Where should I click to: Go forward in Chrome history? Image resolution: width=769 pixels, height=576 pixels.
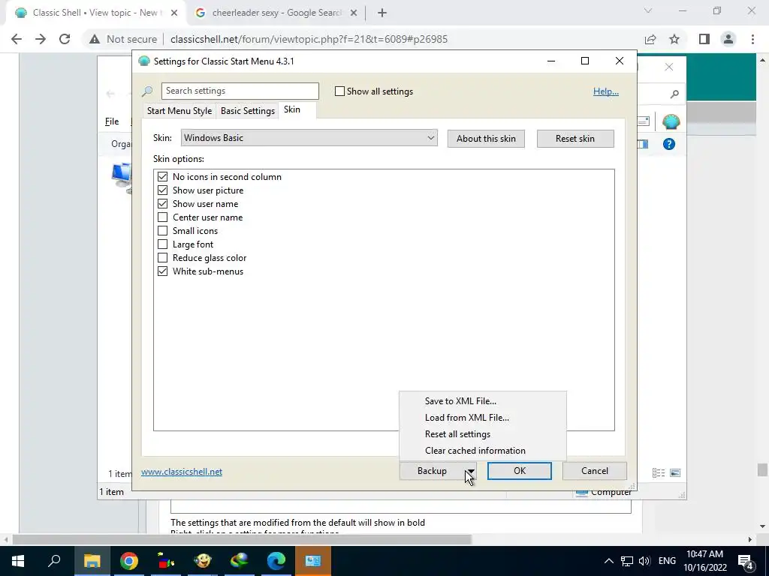pos(41,39)
